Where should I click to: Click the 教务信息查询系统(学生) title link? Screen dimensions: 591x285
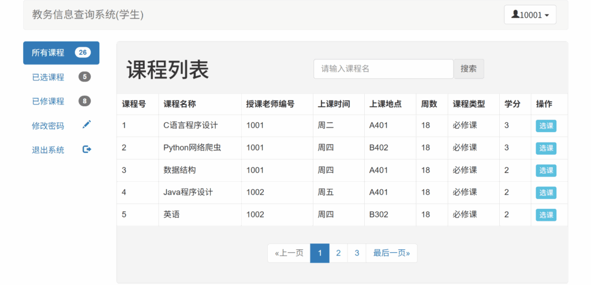pos(88,15)
